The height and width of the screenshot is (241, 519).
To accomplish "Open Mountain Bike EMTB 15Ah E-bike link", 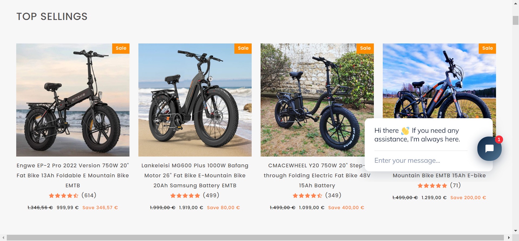I will click(x=439, y=175).
